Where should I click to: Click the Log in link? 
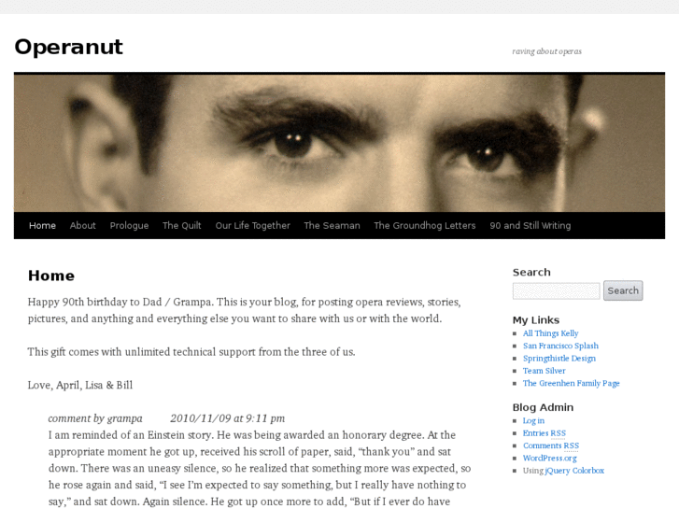(x=533, y=420)
